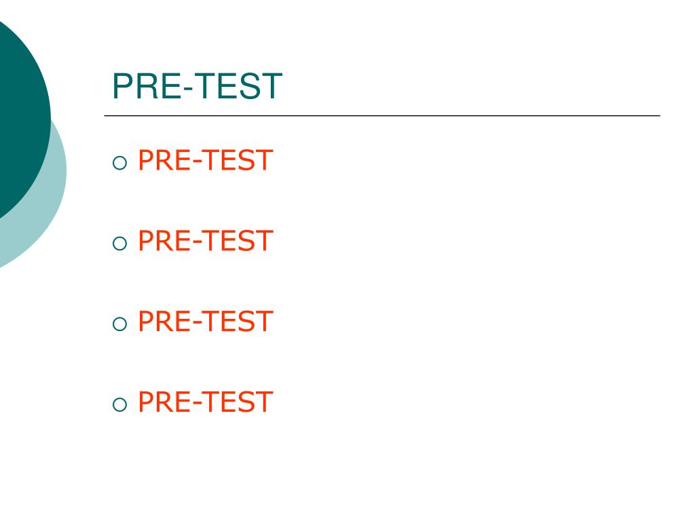The height and width of the screenshot is (521, 695).
Task: Click the second red PRE-TEST bullet text
Action: point(205,241)
